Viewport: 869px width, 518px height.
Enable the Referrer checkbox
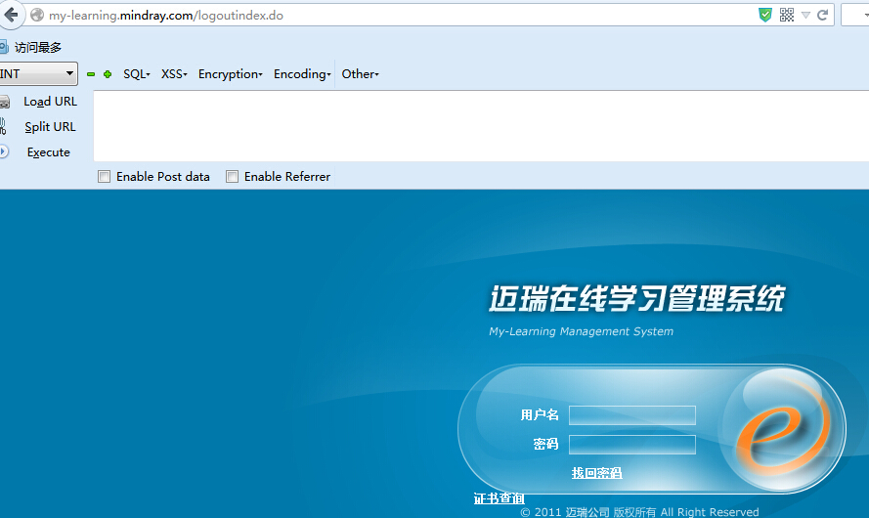click(232, 177)
